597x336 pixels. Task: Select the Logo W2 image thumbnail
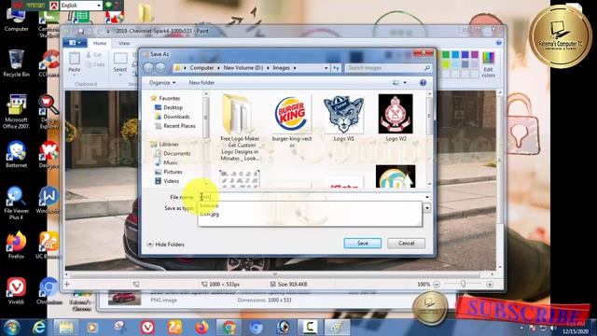(396, 114)
